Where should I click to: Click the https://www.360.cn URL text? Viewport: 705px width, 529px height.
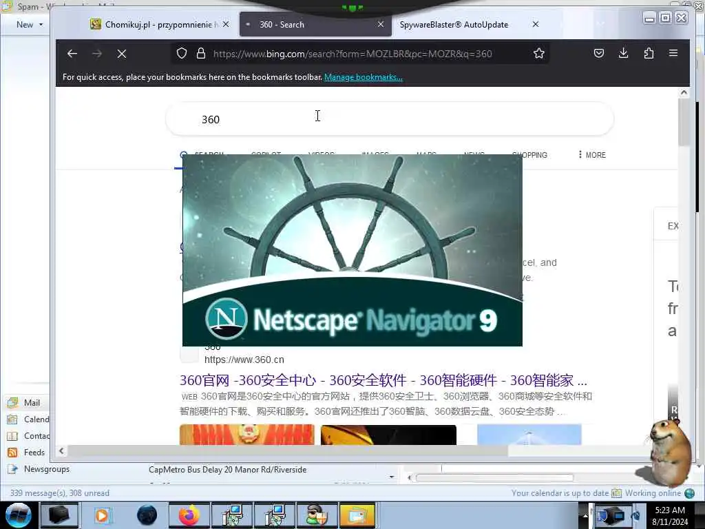tap(244, 360)
